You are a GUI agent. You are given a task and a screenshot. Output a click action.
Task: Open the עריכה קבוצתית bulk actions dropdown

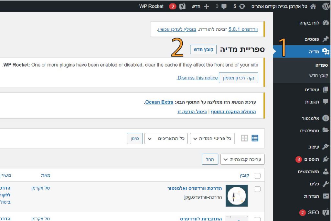[242, 159]
